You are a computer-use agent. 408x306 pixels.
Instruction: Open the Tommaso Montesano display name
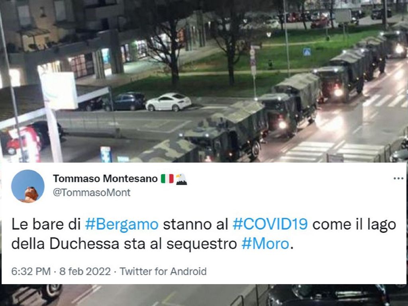point(105,179)
